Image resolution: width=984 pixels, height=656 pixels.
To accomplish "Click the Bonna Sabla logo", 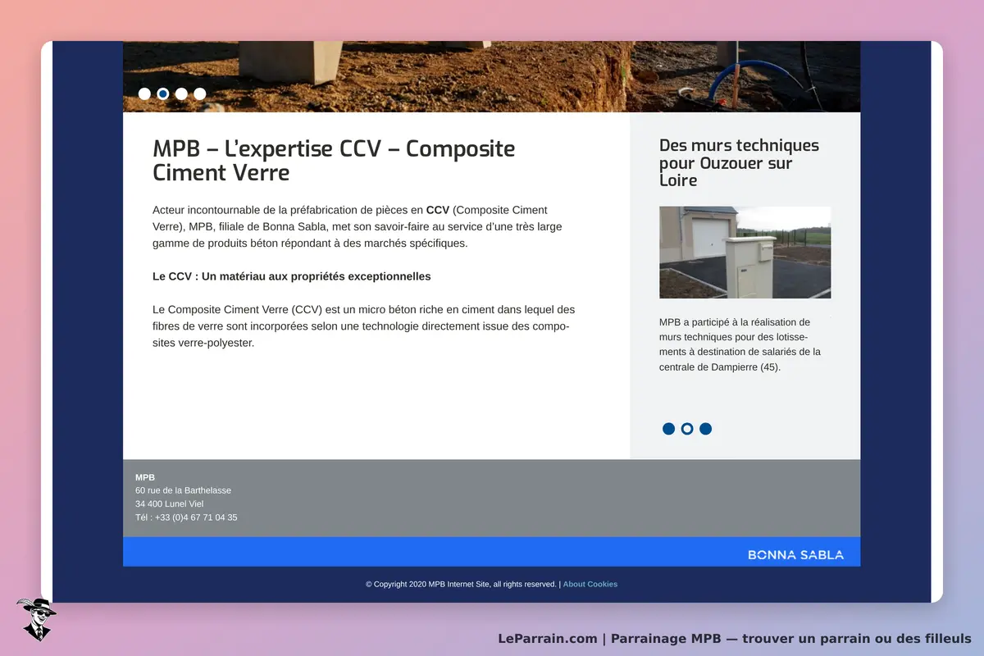I will click(x=795, y=555).
